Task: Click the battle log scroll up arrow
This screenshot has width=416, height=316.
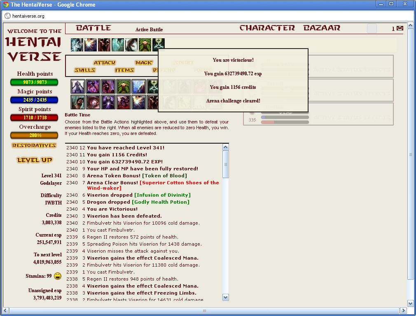Action: click(226, 147)
